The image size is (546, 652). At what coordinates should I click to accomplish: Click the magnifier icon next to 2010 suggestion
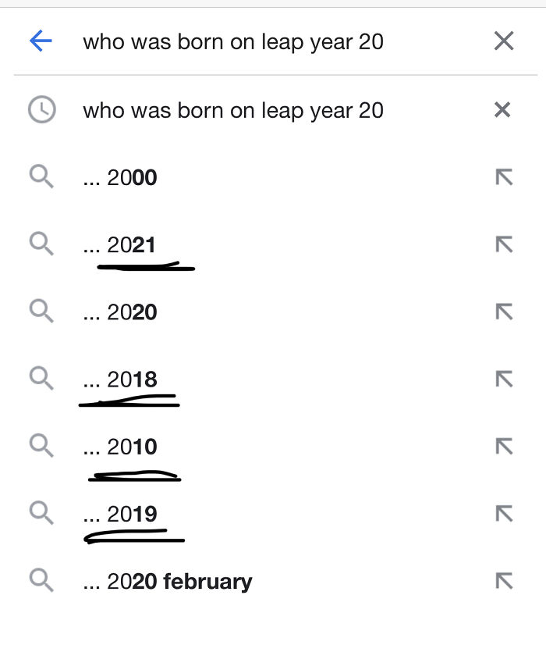(43, 447)
